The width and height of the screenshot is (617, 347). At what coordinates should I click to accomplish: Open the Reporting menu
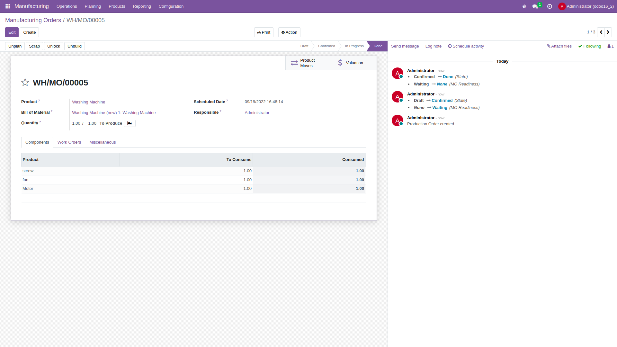point(142,6)
